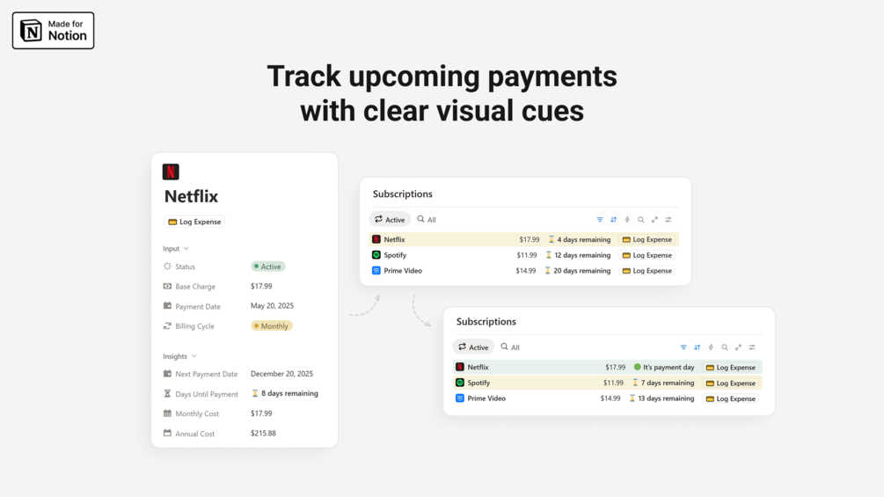
Task: Open Spotify row with 12 days remaining
Action: (523, 255)
